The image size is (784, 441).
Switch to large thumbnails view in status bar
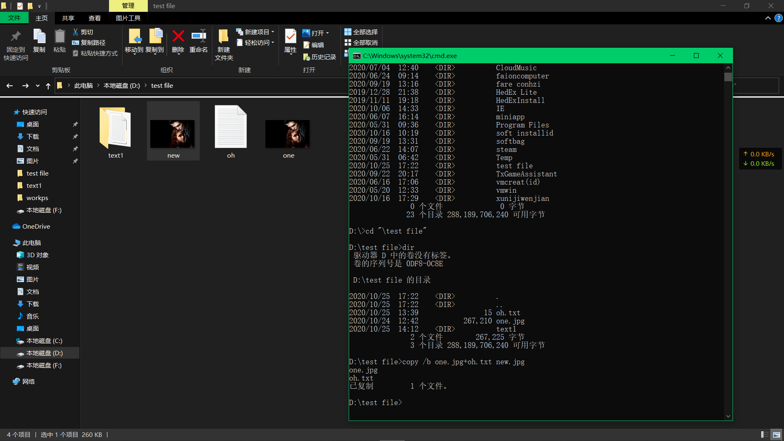click(777, 434)
